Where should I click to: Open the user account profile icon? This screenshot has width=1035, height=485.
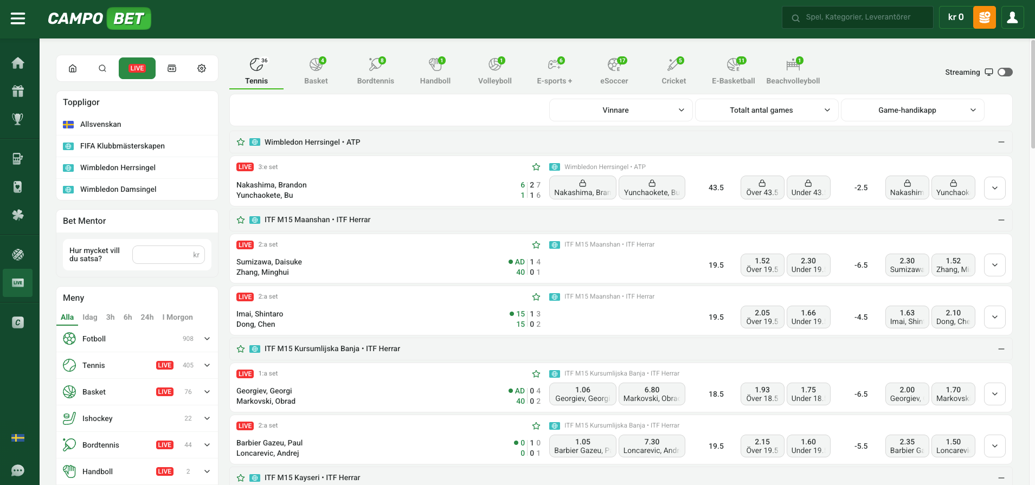tap(1012, 17)
